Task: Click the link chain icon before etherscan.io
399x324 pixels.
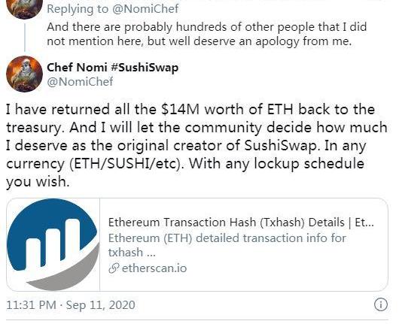Action: (x=114, y=268)
